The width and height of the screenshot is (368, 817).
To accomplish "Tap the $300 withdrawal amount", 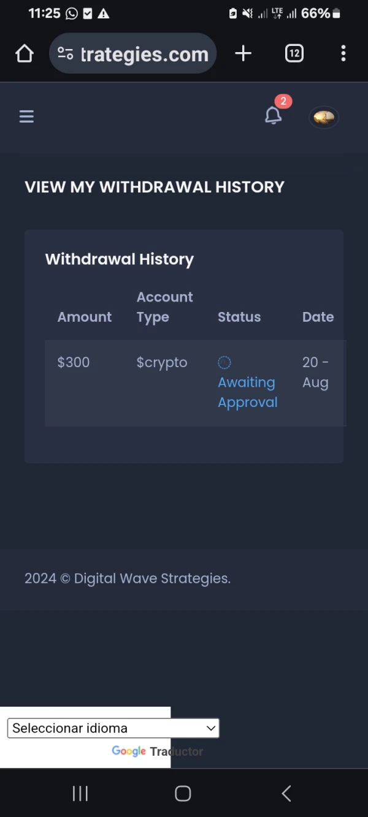I will (74, 362).
